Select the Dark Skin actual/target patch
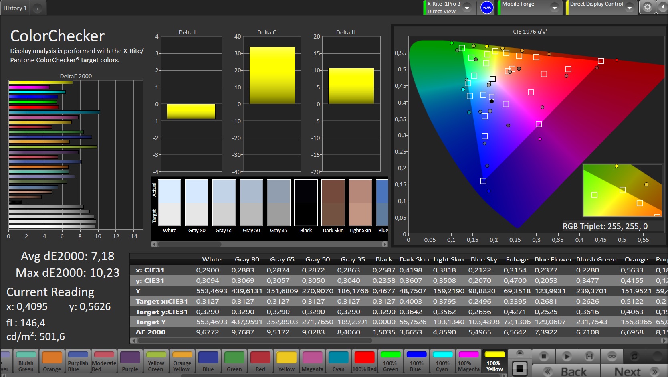The width and height of the screenshot is (668, 377). coord(333,203)
